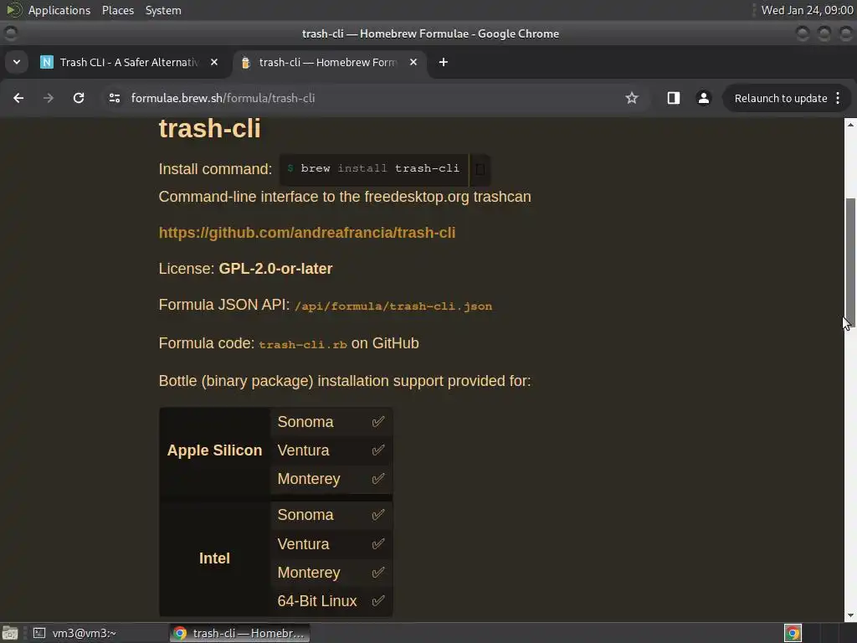Image resolution: width=857 pixels, height=643 pixels.
Task: Open the Places menu
Action: click(x=117, y=10)
